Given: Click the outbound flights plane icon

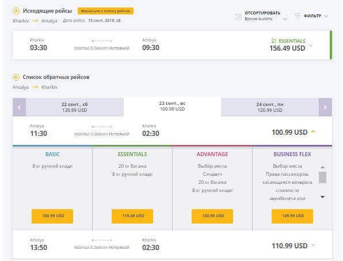Looking at the screenshot, I should pyautogui.click(x=16, y=11).
